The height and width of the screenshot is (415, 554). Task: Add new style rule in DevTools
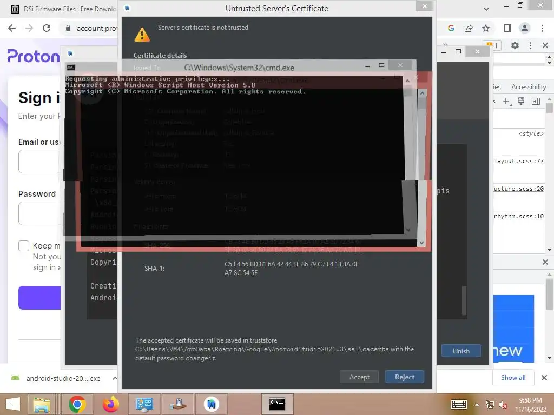click(x=506, y=102)
